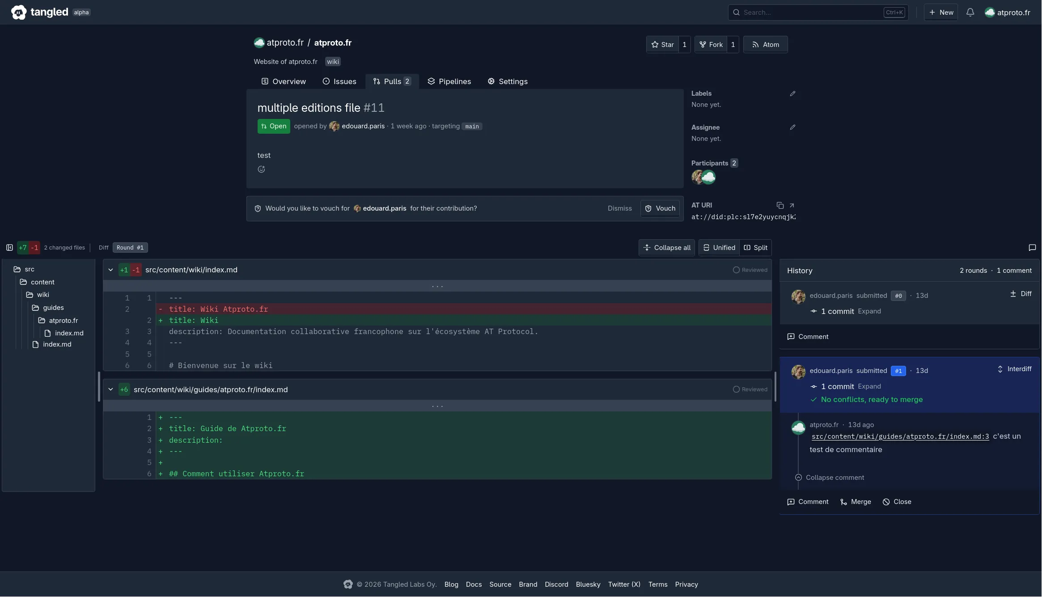Viewport: 1042px width, 597px height.
Task: Click the footer Tangled logo icon
Action: (x=348, y=584)
